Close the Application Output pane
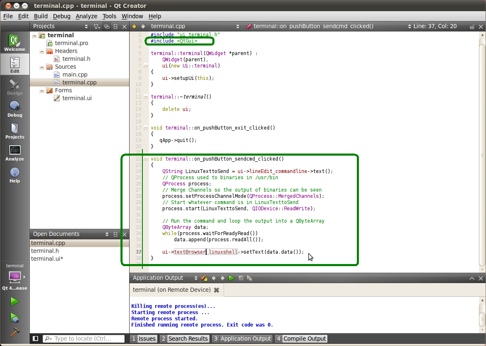This screenshot has width=486, height=346. pos(481,278)
